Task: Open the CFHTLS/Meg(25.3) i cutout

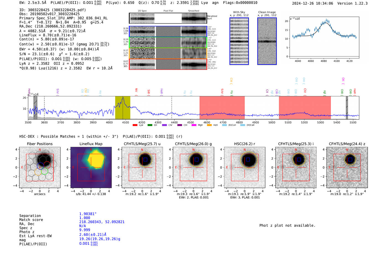Action: [296, 168]
